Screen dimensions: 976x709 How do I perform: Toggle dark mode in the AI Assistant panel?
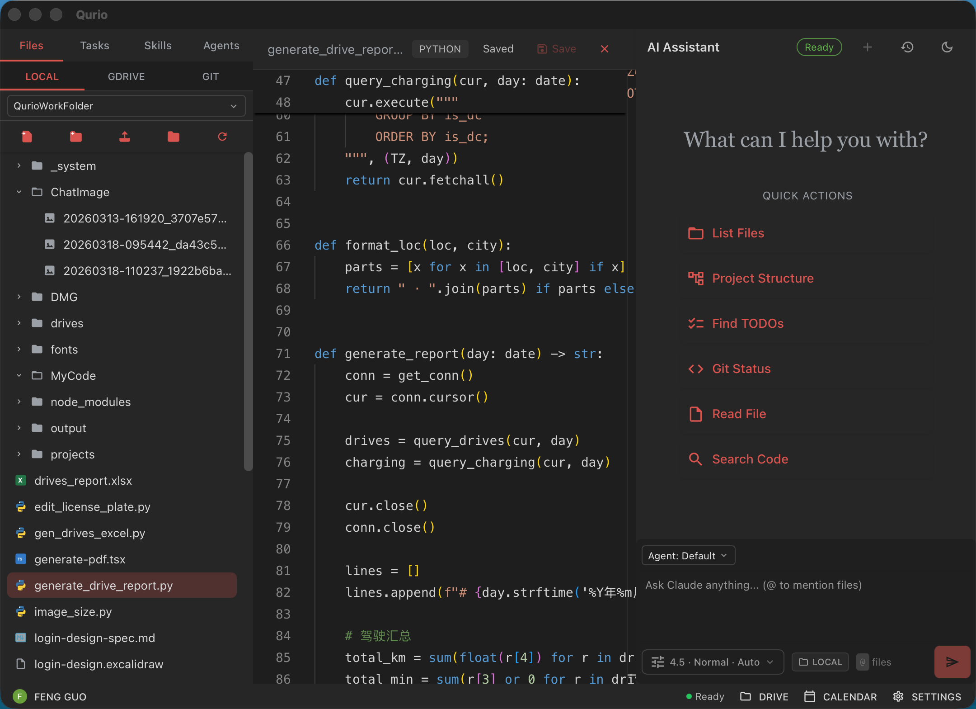click(x=947, y=47)
